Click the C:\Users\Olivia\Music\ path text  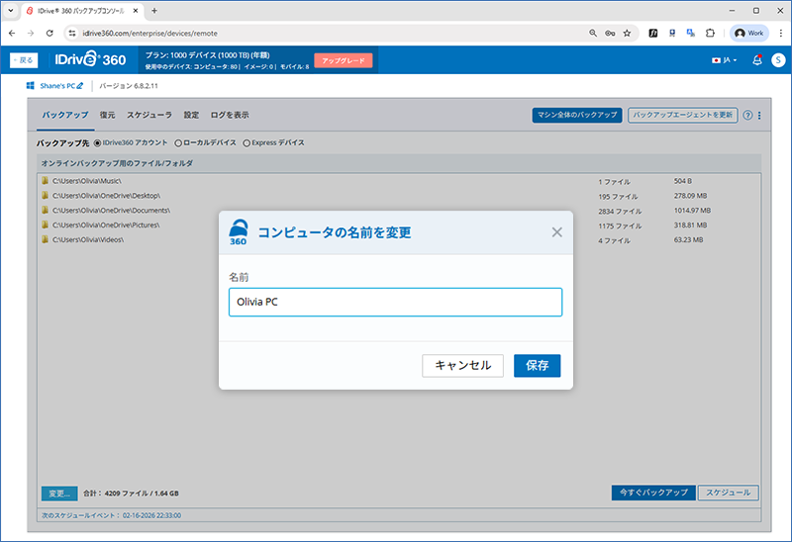pos(87,181)
